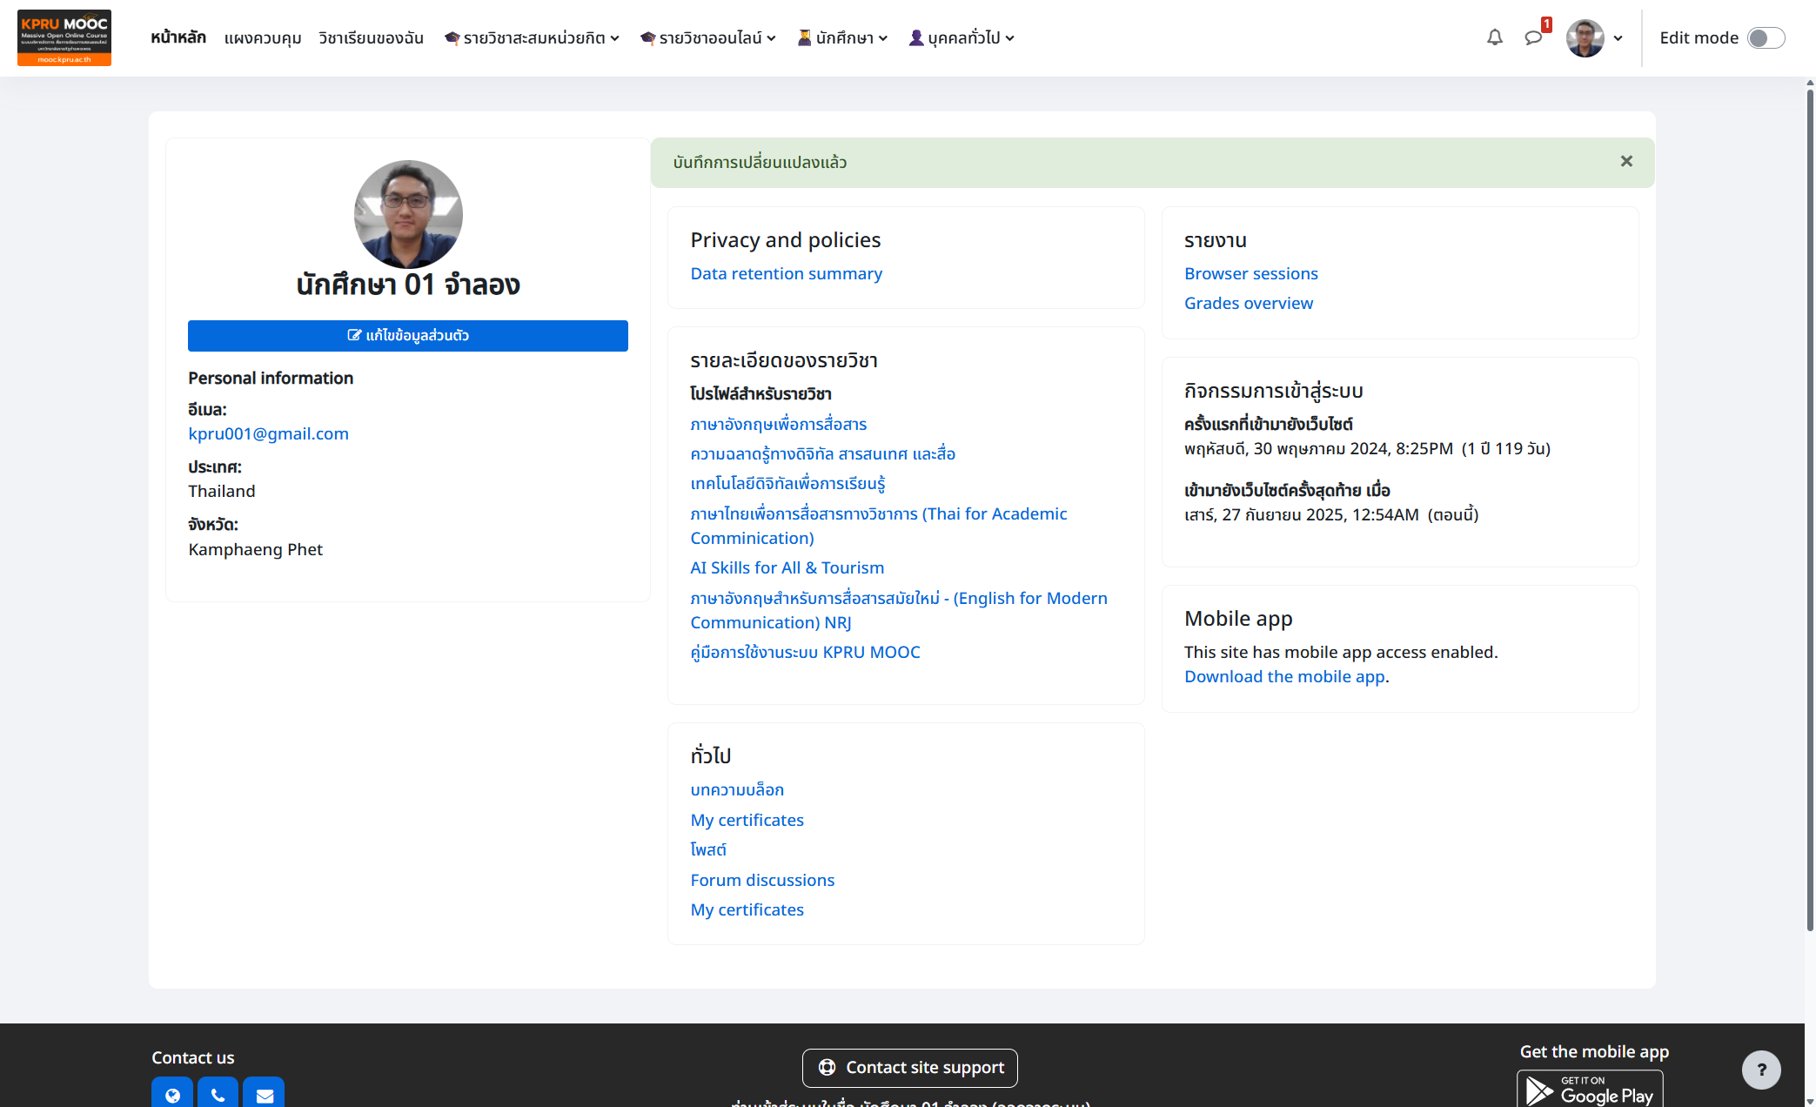Viewport: 1816px width, 1107px height.
Task: Click the user avatar in header
Action: 1585,38
